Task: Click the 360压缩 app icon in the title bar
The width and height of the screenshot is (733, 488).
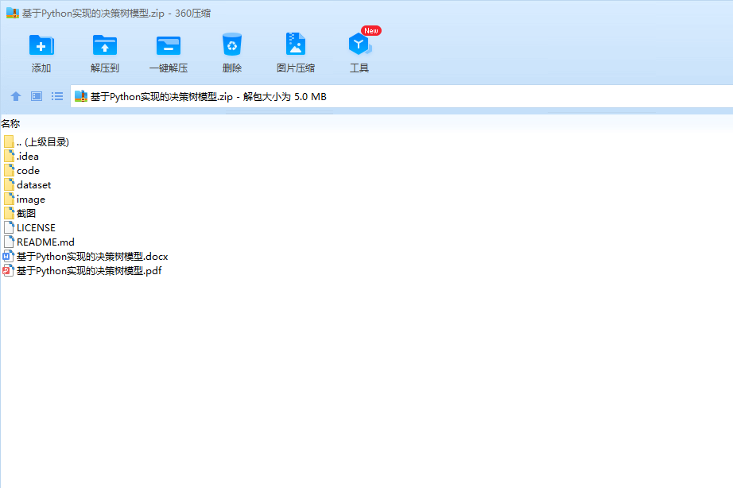Action: point(13,13)
